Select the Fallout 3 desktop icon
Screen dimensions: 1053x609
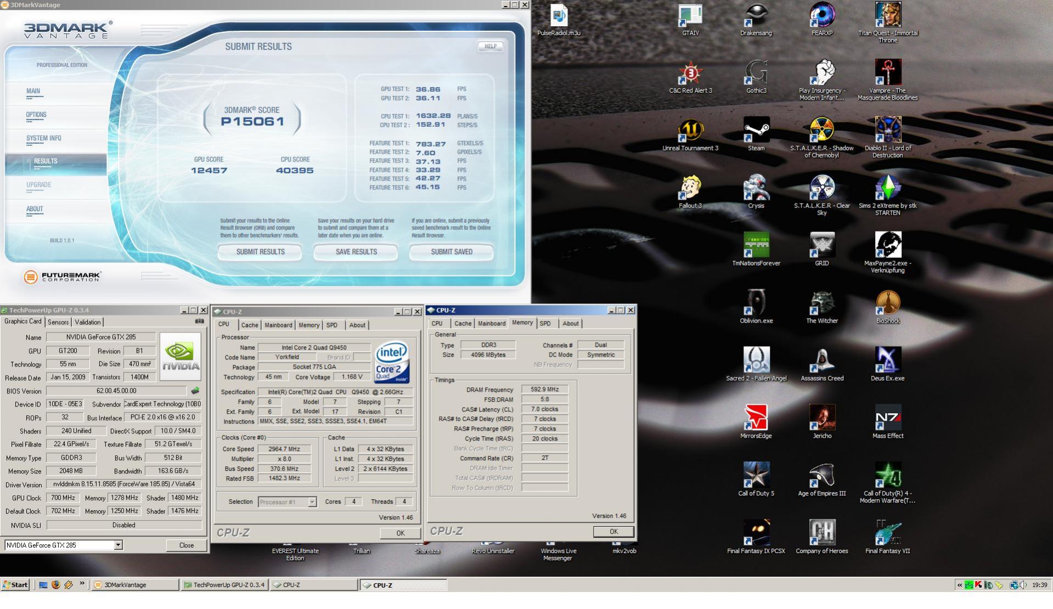pyautogui.click(x=690, y=192)
